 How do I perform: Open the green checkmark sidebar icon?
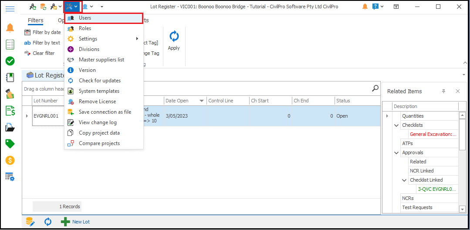click(x=10, y=61)
